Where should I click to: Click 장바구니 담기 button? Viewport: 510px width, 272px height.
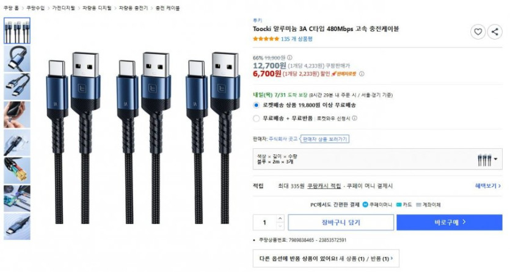(341, 223)
